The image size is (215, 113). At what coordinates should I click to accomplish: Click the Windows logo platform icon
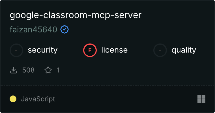tap(201, 99)
